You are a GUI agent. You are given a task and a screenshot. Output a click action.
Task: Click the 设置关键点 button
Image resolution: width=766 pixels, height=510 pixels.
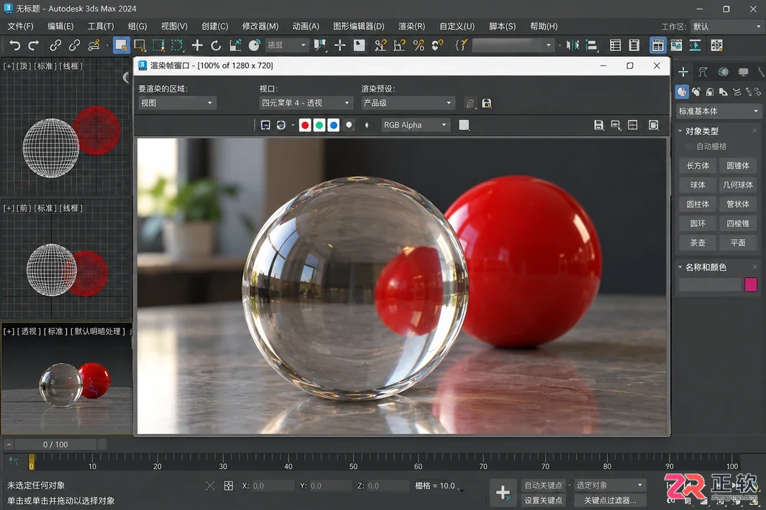pos(543,500)
